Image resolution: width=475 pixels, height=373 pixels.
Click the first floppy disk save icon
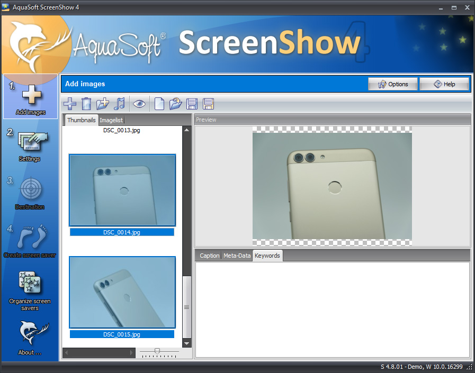coord(192,104)
